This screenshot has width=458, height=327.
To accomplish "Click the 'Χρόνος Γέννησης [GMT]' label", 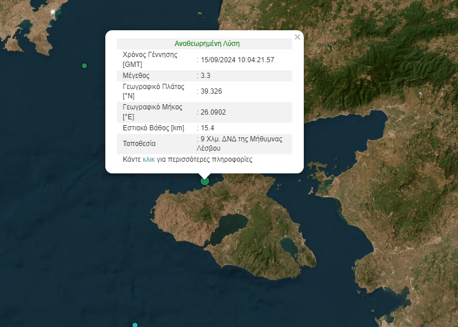I will pos(150,59).
